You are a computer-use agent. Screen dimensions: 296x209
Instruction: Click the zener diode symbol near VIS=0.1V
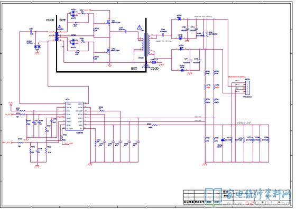tap(223, 140)
